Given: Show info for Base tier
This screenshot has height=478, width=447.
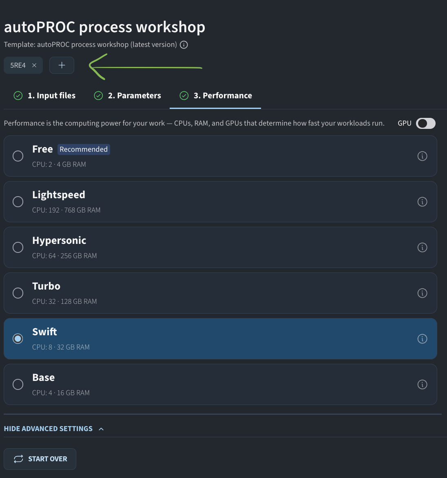Looking at the screenshot, I should [x=422, y=385].
